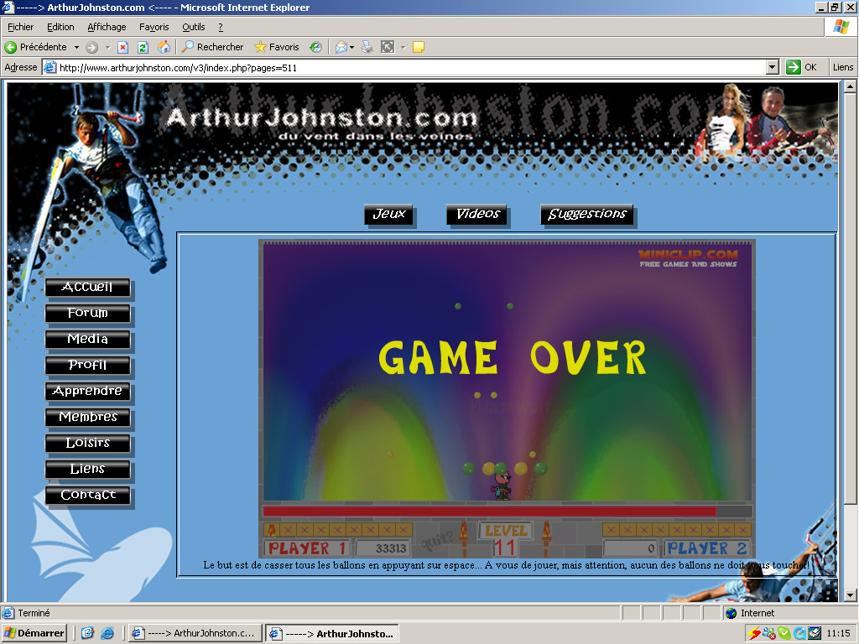Click the OK go button

click(x=802, y=67)
